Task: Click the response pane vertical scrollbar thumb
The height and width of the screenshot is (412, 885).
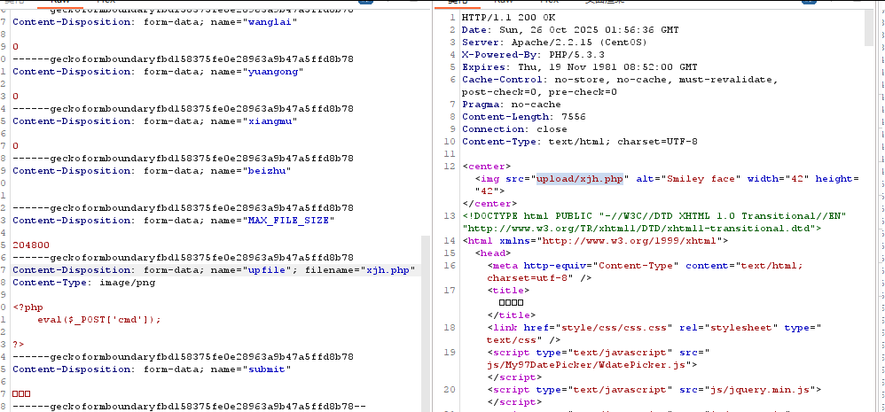Action: 869,27
